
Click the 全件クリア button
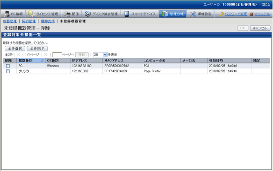[x=37, y=48]
